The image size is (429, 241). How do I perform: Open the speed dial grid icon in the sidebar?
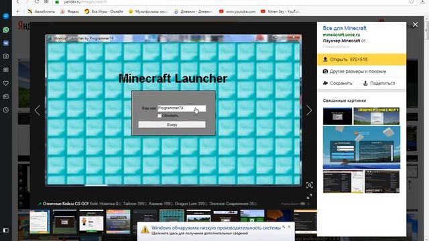click(x=6, y=70)
